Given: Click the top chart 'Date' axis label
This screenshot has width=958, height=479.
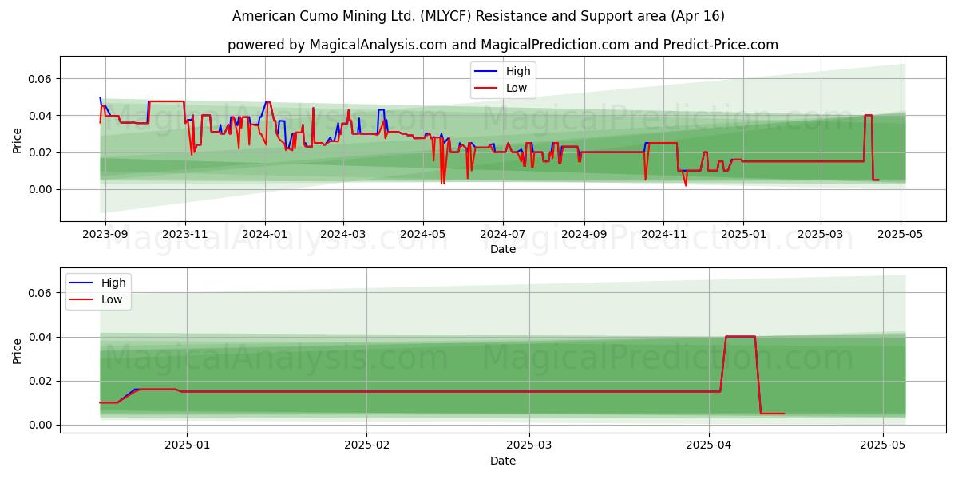Looking at the screenshot, I should [503, 250].
